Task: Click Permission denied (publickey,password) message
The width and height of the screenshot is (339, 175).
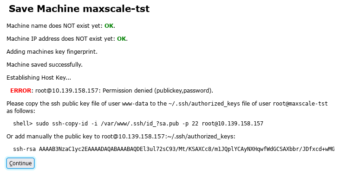Action: coord(158,91)
